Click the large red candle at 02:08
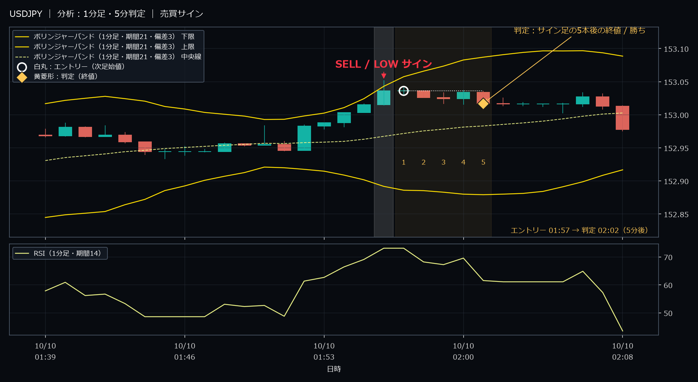The image size is (698, 382). pos(622,118)
